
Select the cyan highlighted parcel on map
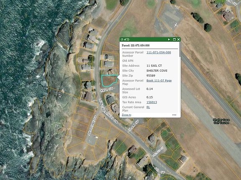click(x=110, y=80)
